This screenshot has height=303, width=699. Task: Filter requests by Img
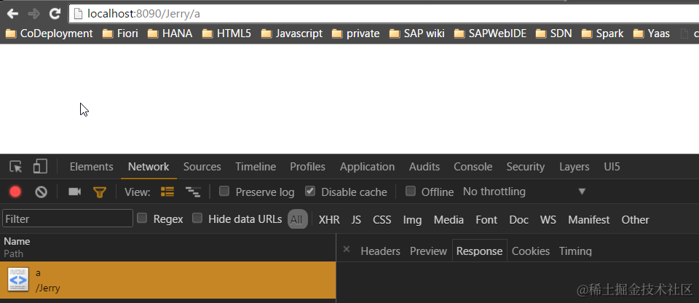click(x=412, y=219)
